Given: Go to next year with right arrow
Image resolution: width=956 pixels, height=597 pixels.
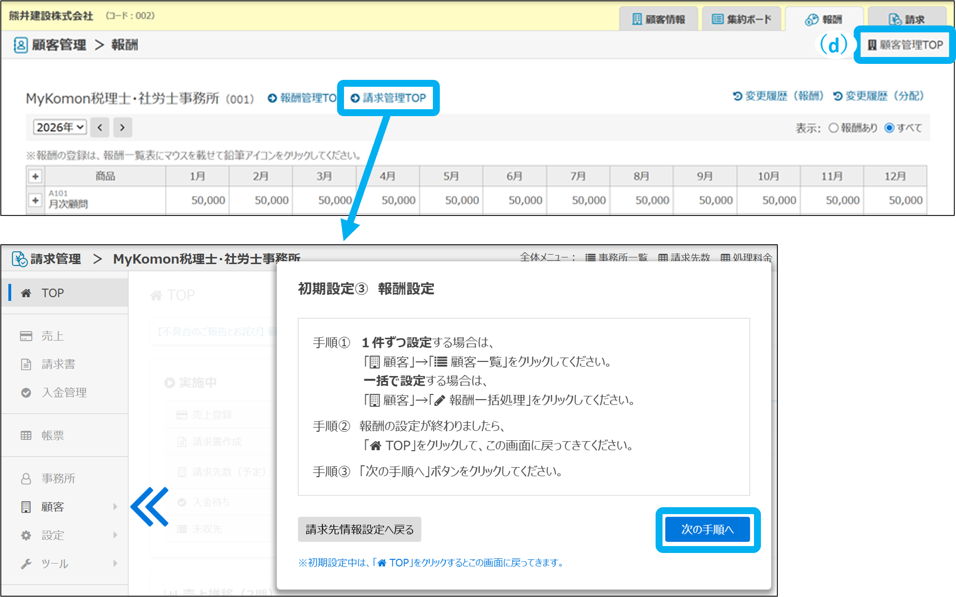Looking at the screenshot, I should pyautogui.click(x=122, y=127).
